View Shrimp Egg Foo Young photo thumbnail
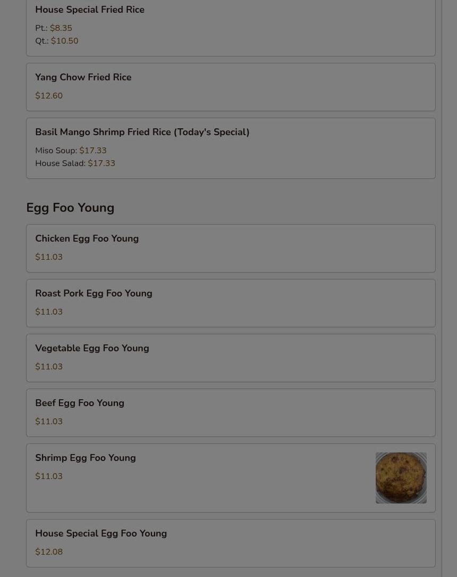 click(x=401, y=477)
